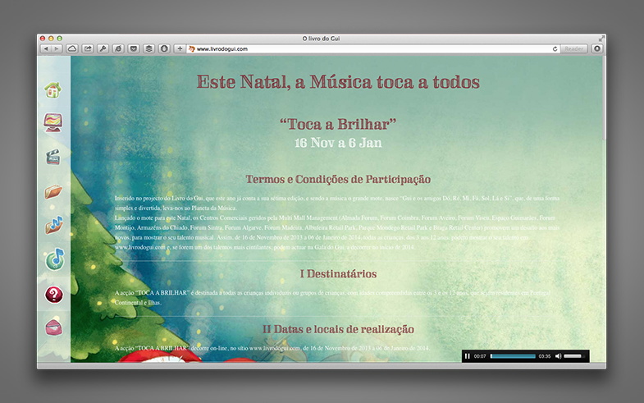Click the site favicon in address bar
644x403 pixels.
[191, 49]
